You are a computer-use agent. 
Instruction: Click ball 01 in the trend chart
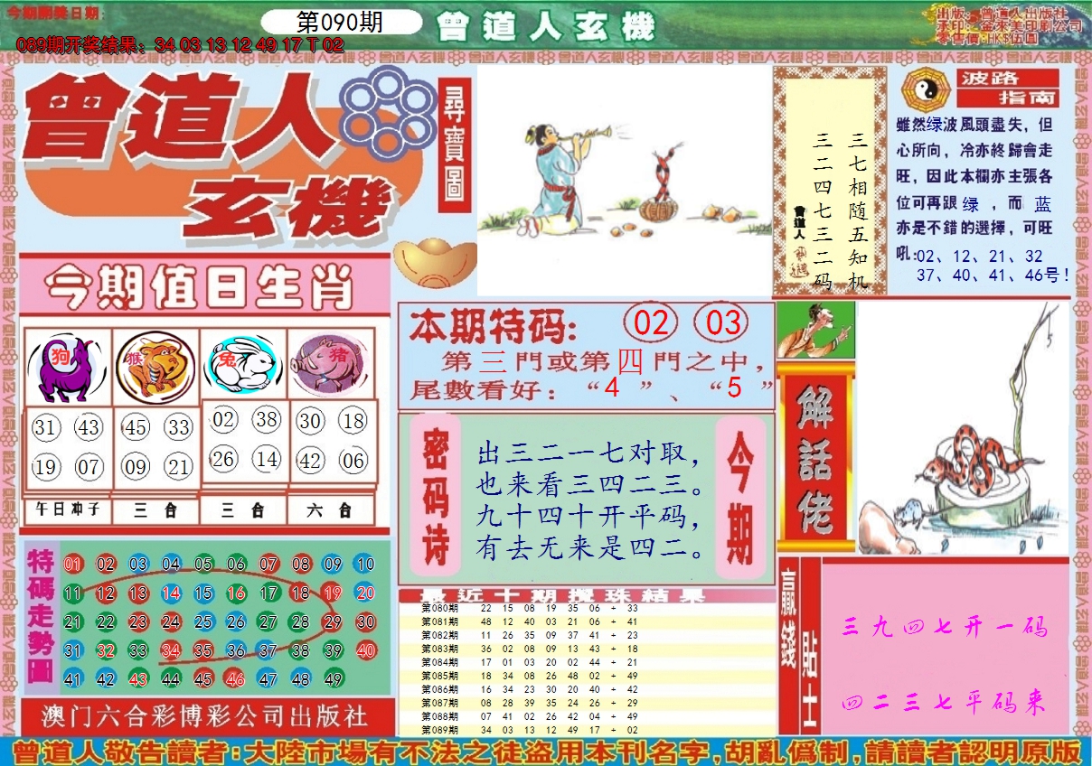pyautogui.click(x=73, y=565)
